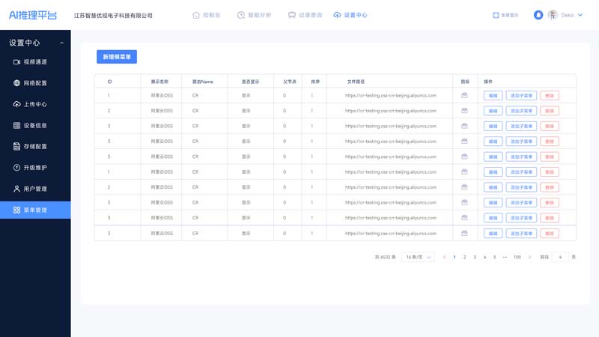599x337 pixels.
Task: Open the 记录查询 top navigation tab
Action: (x=305, y=15)
